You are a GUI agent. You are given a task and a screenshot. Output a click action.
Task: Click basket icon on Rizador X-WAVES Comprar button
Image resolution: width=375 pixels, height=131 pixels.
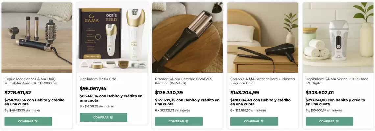[187, 121]
